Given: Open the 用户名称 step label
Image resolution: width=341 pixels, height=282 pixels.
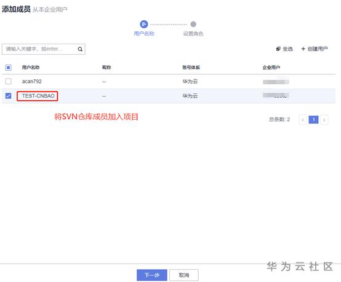Looking at the screenshot, I should (144, 34).
